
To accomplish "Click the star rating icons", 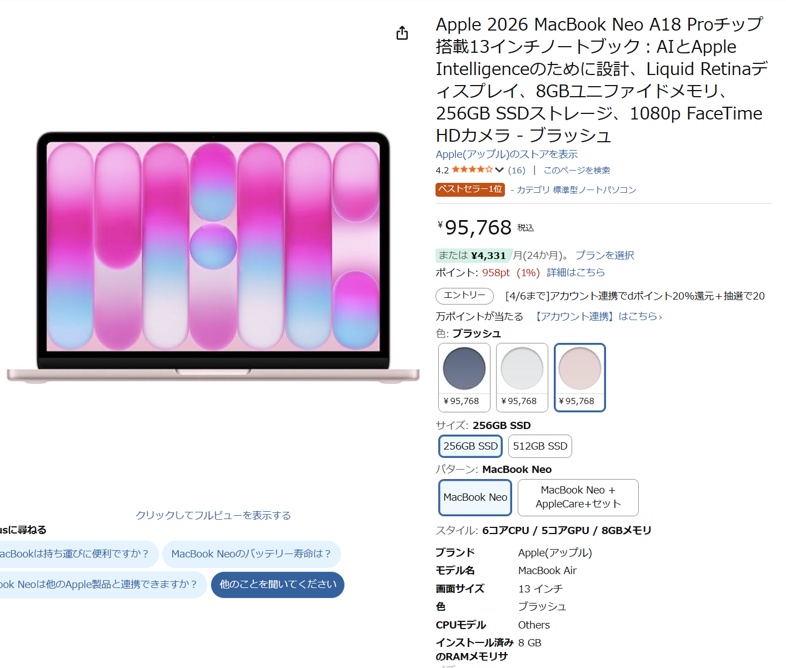I will point(472,170).
